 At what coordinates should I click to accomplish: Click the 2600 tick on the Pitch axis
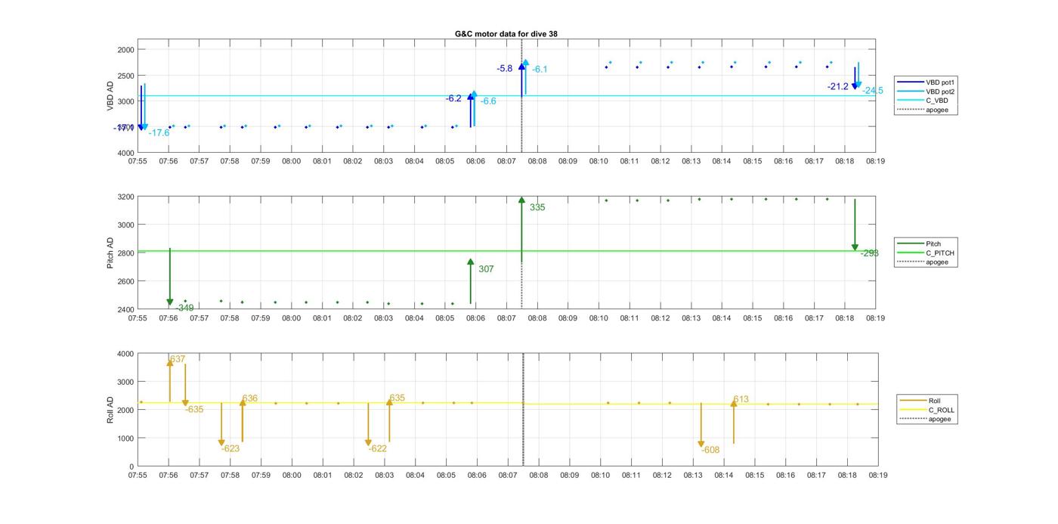tap(125, 281)
